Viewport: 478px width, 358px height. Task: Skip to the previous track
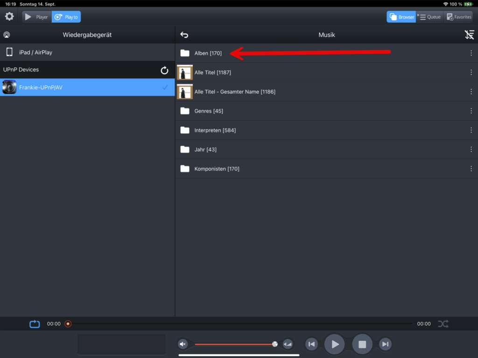point(311,344)
